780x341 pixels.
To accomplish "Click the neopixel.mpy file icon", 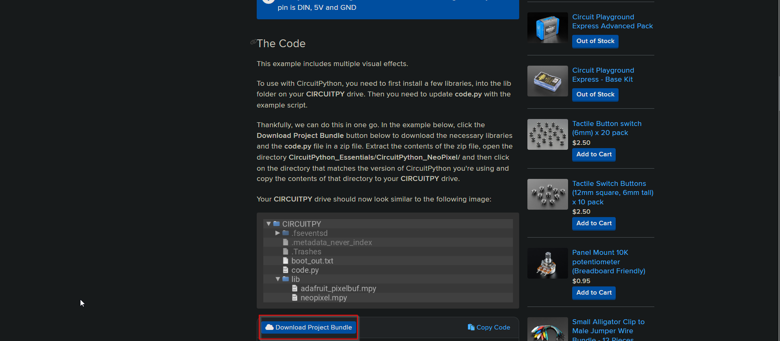I will pos(295,298).
